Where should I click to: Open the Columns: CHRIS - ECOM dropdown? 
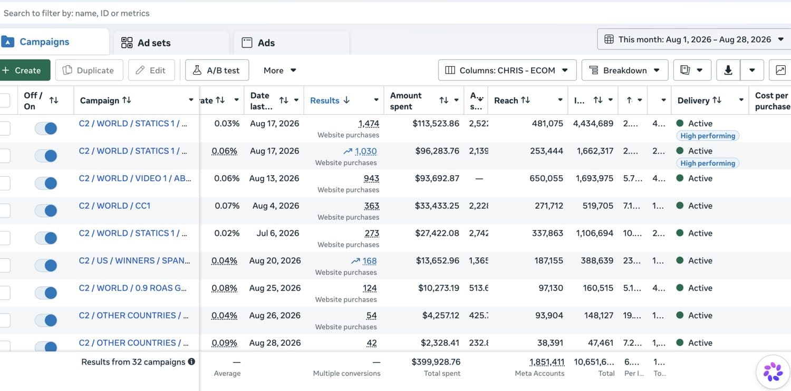coord(507,70)
